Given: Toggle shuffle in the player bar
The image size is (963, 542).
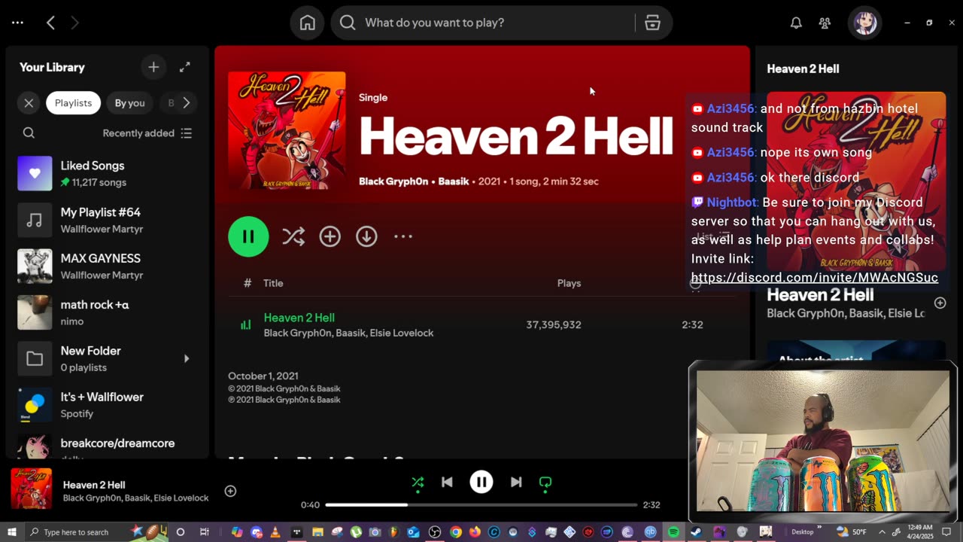Looking at the screenshot, I should pos(418,483).
